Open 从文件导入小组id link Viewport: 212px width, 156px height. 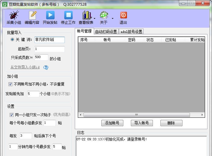pyautogui.click(x=25, y=67)
